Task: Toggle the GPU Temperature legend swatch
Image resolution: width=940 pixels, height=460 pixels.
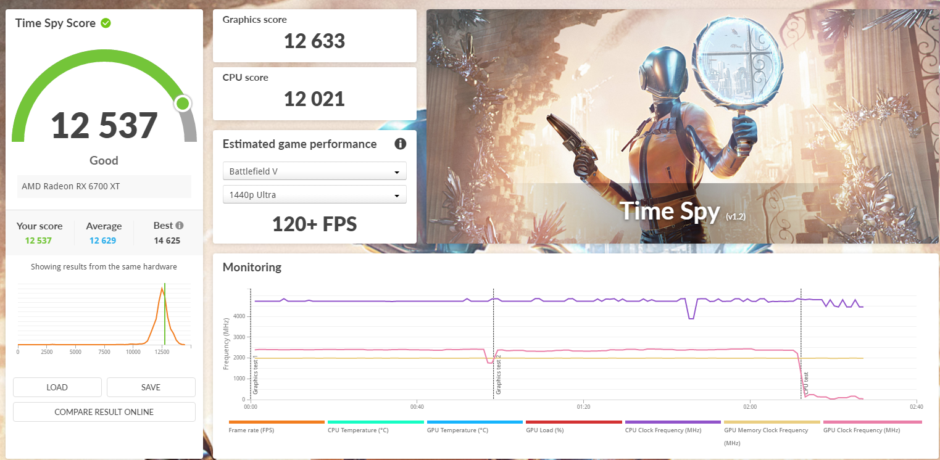Action: coord(475,422)
